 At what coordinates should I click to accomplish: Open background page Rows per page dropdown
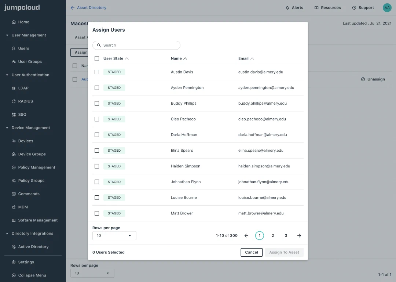click(92, 273)
